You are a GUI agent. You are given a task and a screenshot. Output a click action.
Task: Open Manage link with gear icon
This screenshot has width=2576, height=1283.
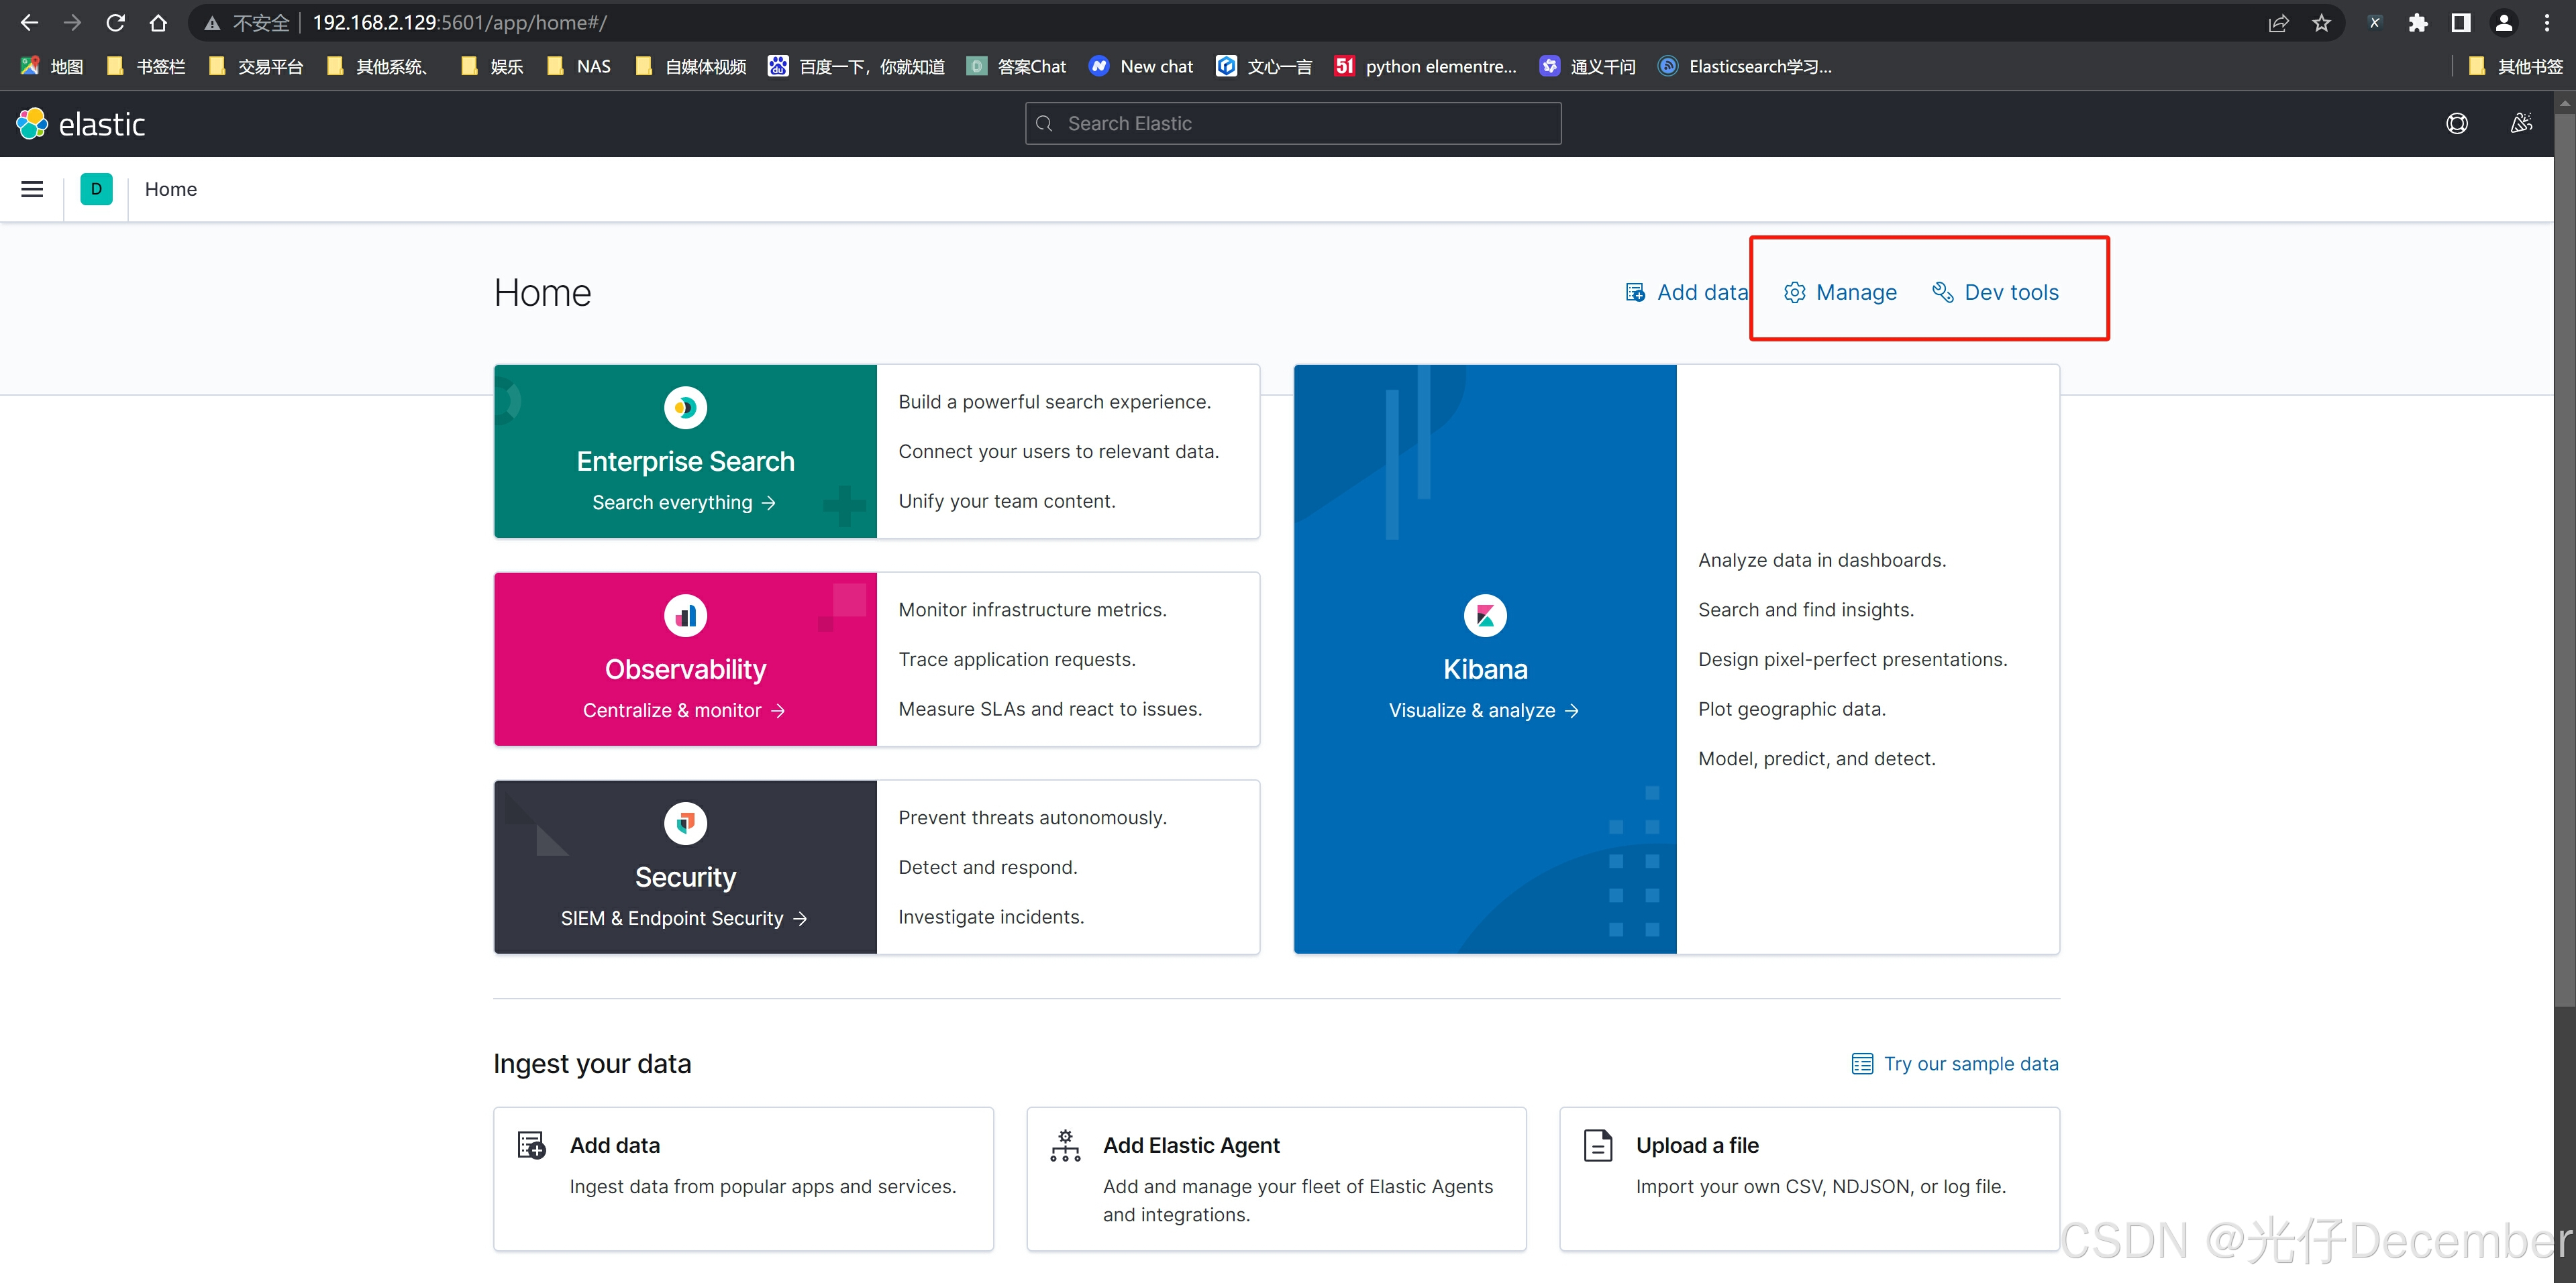[1840, 293]
